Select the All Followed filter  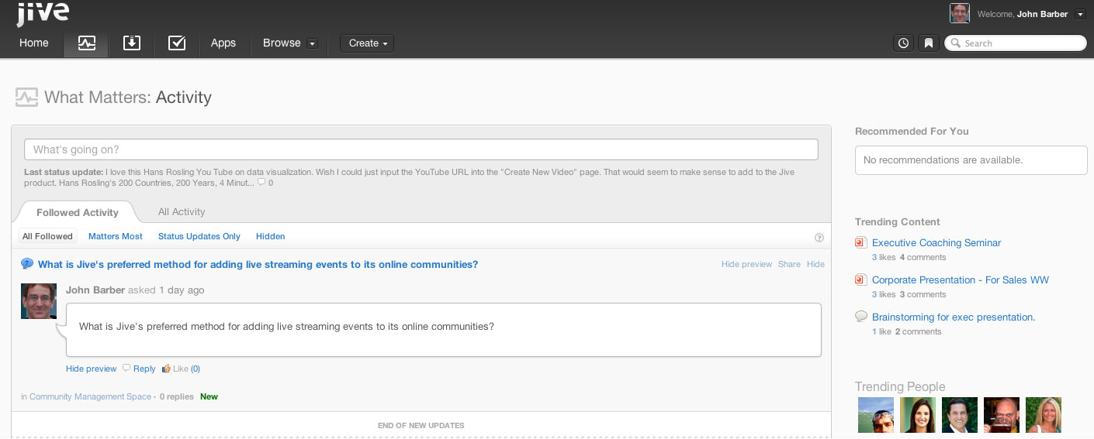click(x=47, y=236)
